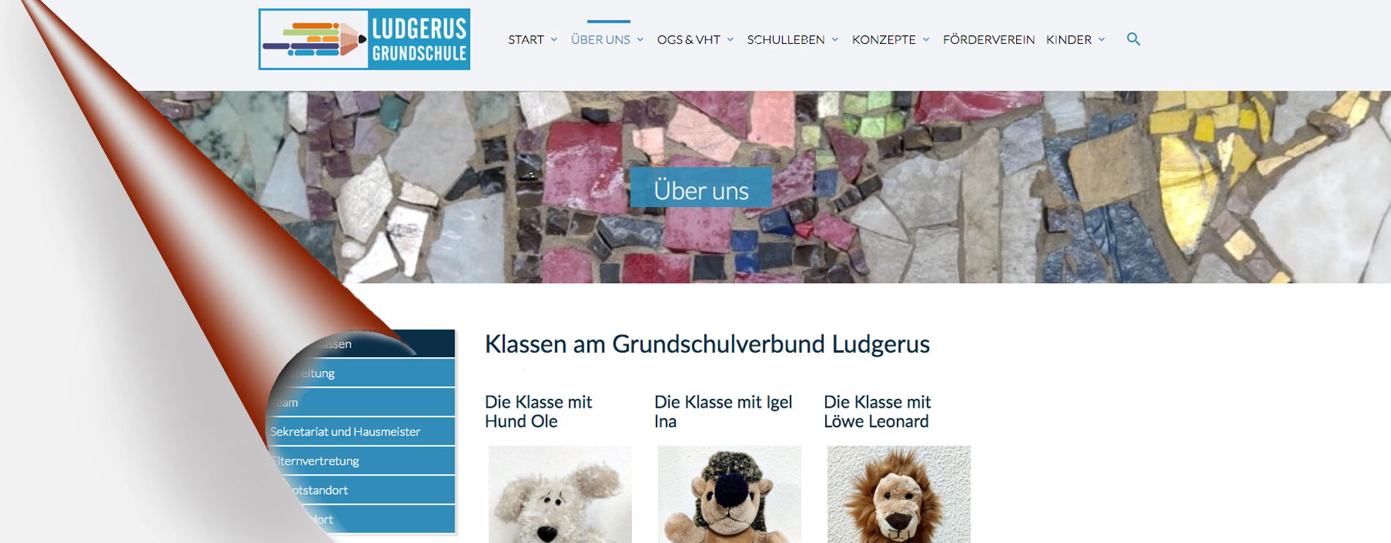
Task: Open the Igel Ina hedgehog photo
Action: click(x=730, y=495)
